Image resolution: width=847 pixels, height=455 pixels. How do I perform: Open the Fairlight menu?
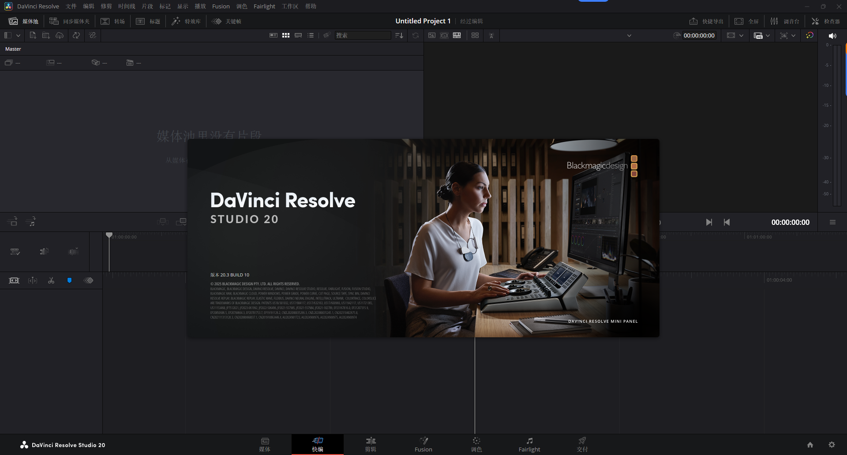264,6
